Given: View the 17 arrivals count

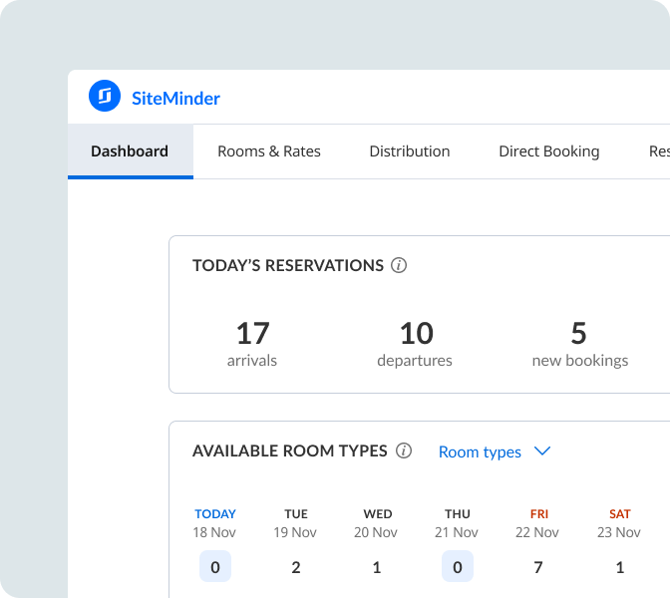Looking at the screenshot, I should coord(252,333).
